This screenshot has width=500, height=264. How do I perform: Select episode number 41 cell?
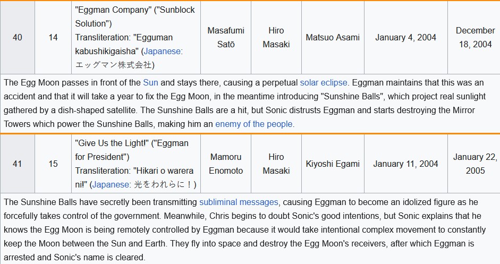(17, 164)
